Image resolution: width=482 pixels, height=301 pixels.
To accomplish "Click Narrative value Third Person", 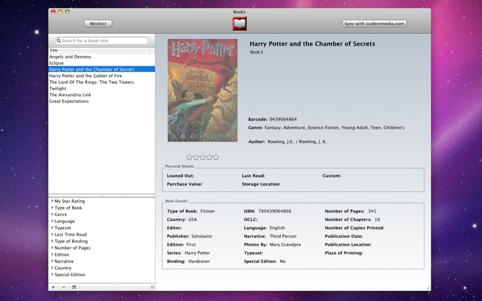I will click(283, 236).
